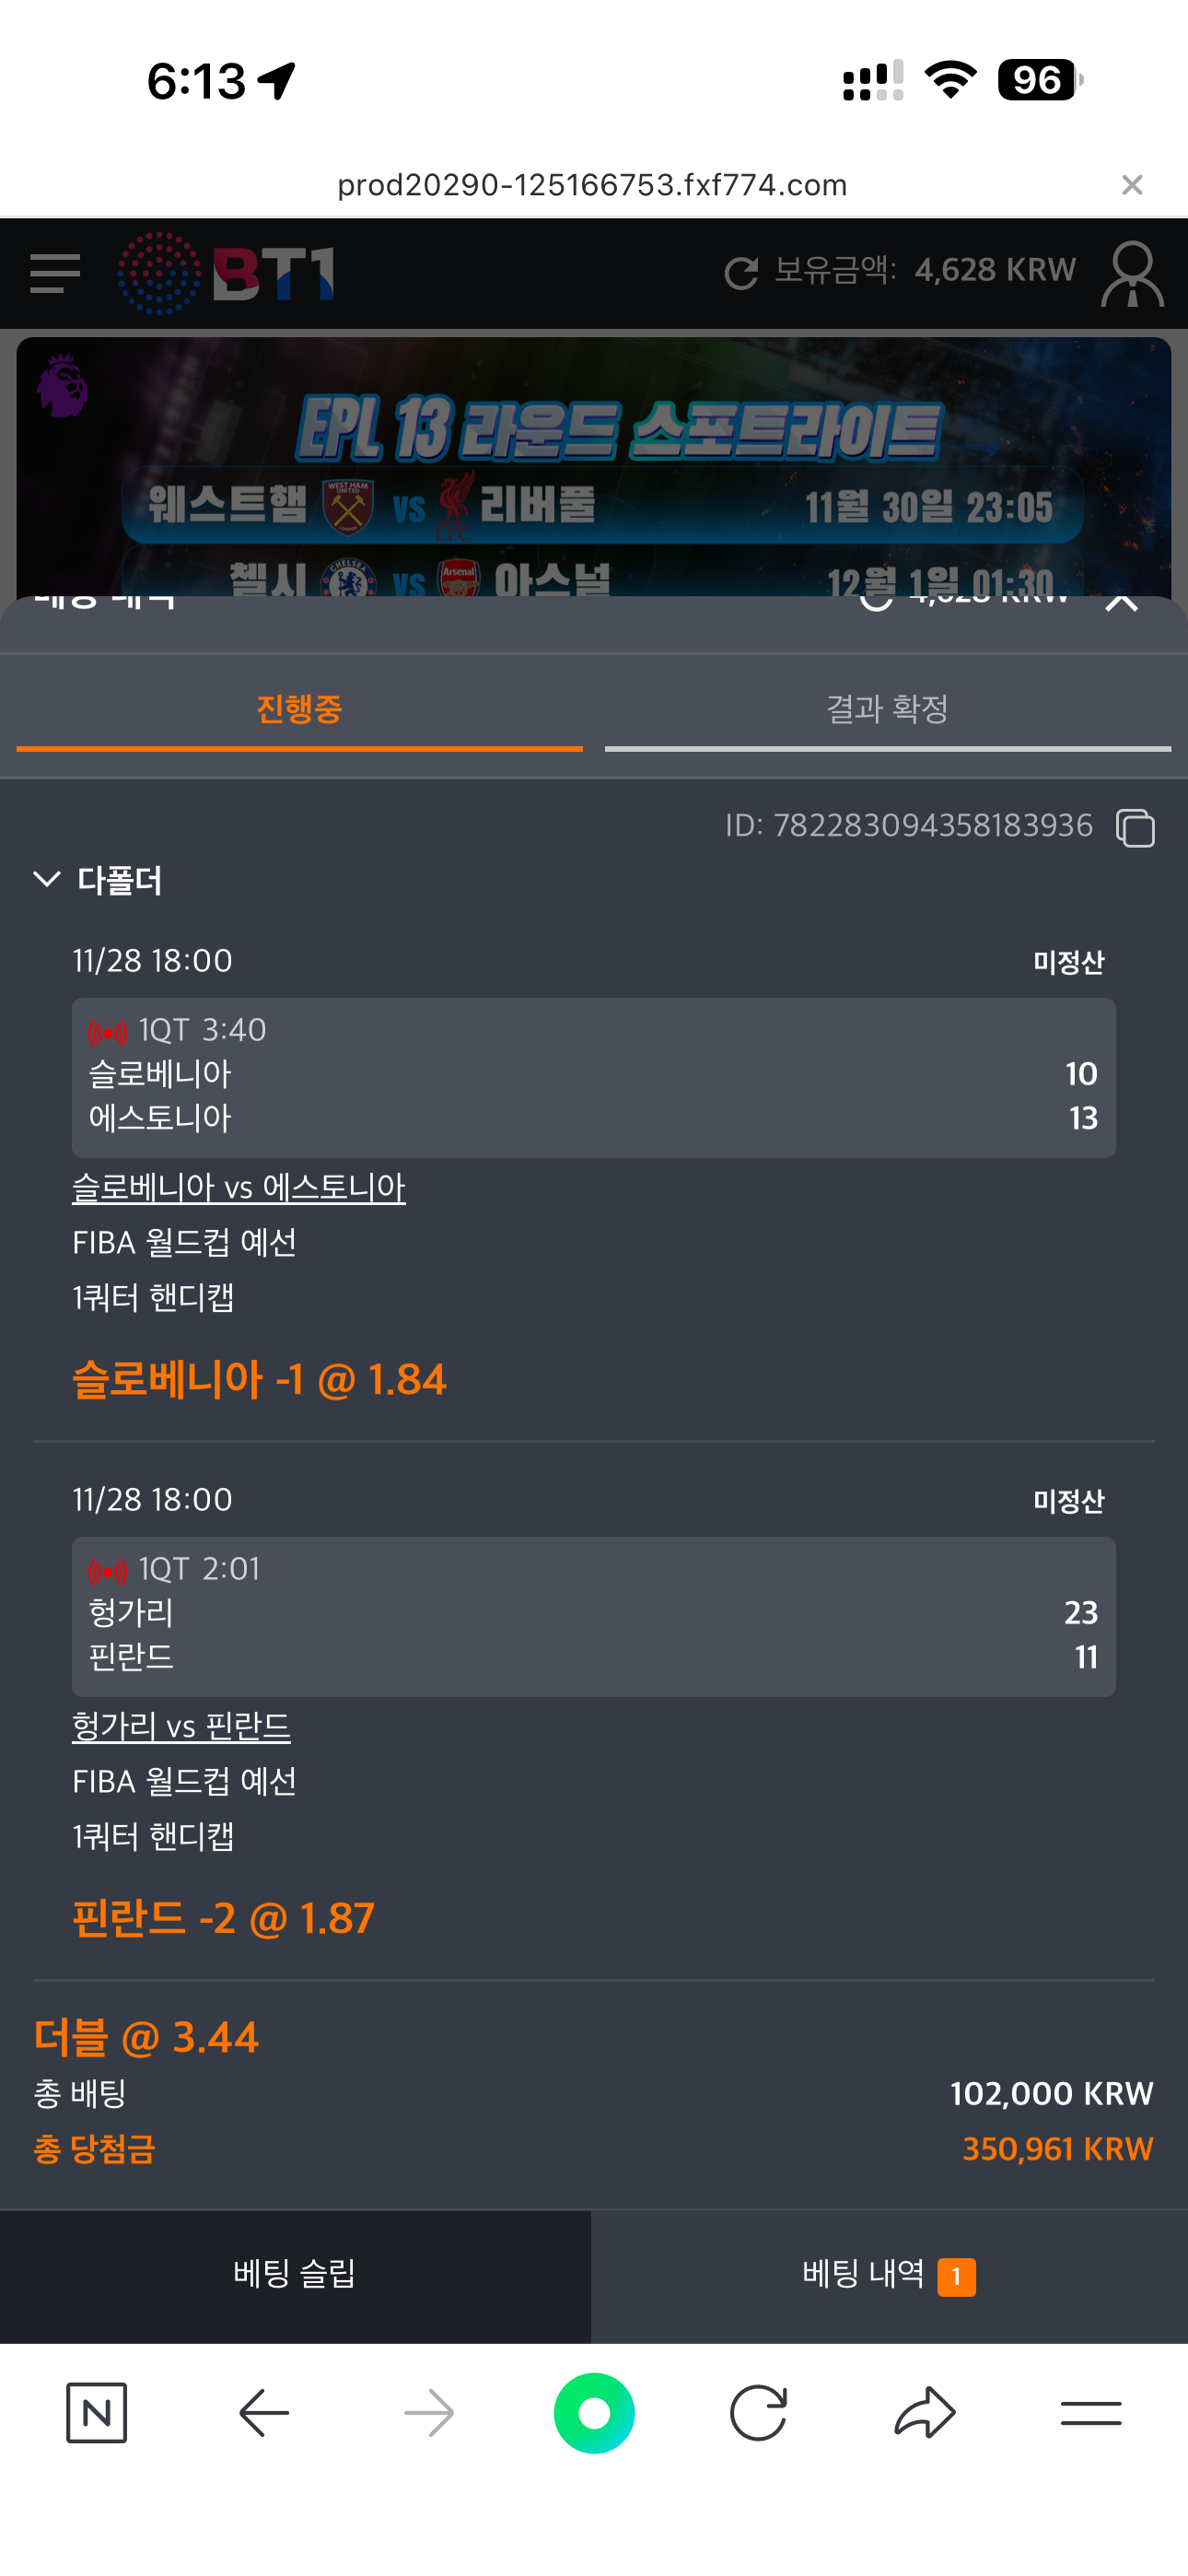Refresh the balance amount icon
Screen dimensions: 1188x2576
pos(741,273)
